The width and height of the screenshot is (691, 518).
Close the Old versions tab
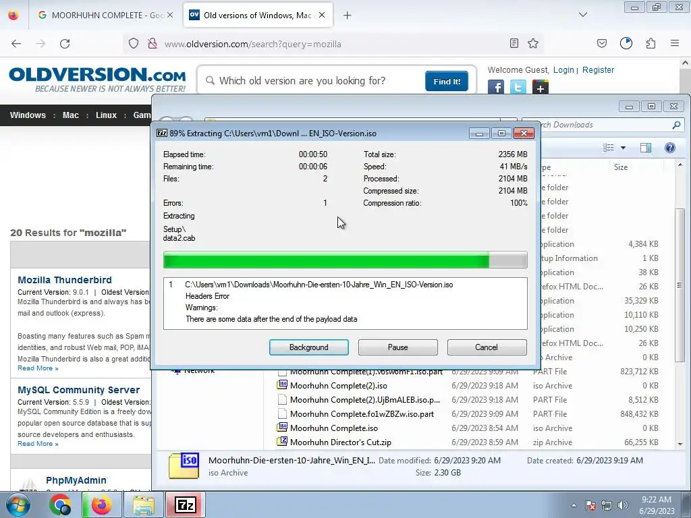point(322,15)
